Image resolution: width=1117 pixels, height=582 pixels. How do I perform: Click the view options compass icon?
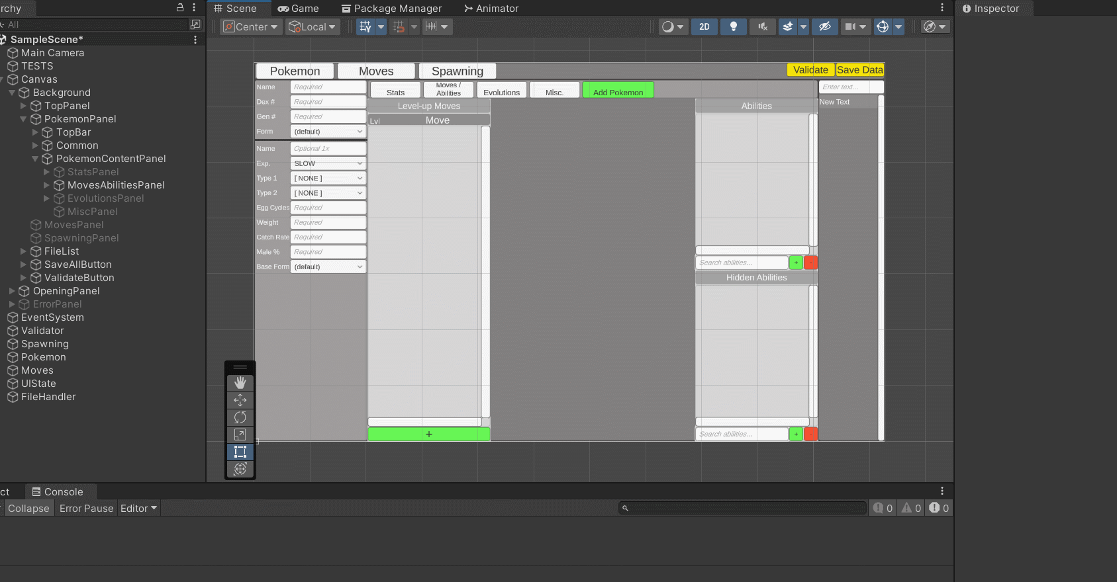(930, 26)
